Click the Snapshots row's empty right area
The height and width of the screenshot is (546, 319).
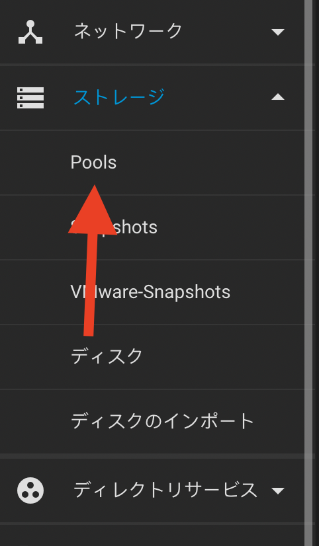tap(230, 227)
